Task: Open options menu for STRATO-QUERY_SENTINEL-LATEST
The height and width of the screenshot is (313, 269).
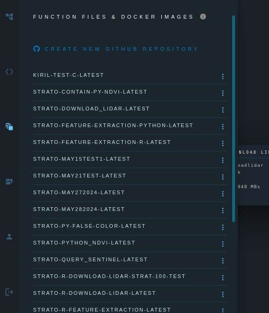Action: coord(223,261)
